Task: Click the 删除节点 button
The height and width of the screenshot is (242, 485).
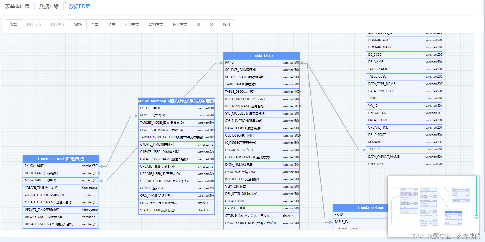Action: click(x=34, y=24)
